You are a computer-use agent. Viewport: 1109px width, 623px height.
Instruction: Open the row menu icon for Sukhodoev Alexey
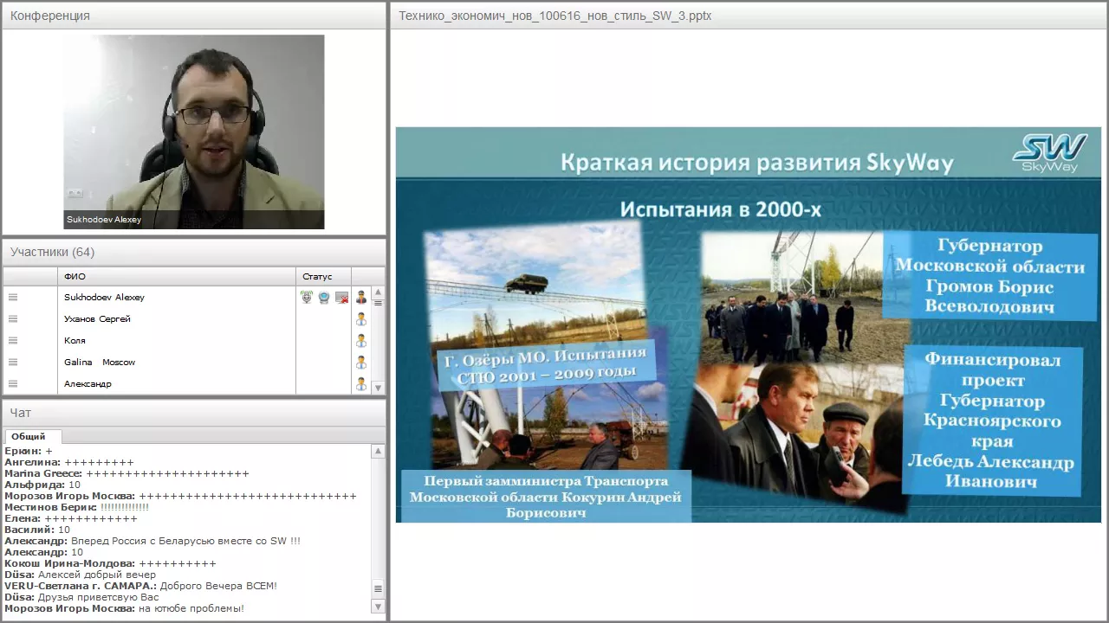point(13,298)
